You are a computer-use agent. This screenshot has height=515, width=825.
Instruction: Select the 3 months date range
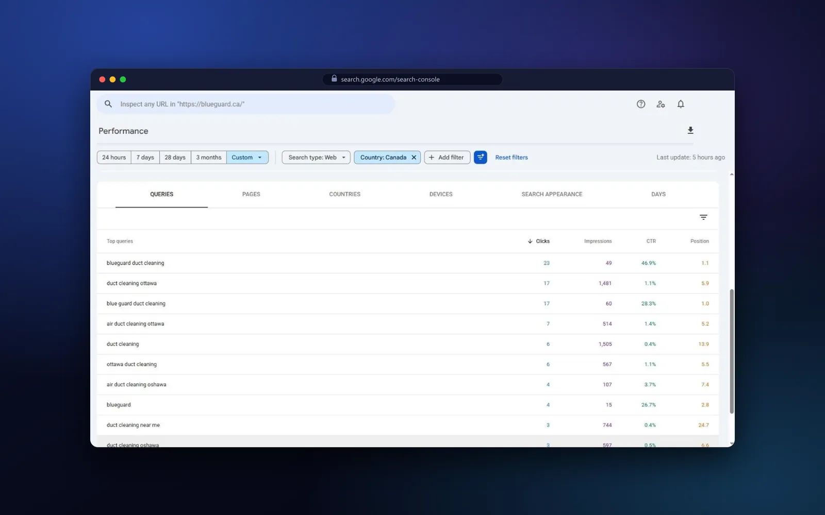208,158
